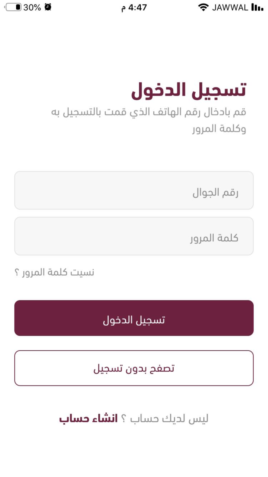Tap the cellular signal bars icon

[257, 7]
